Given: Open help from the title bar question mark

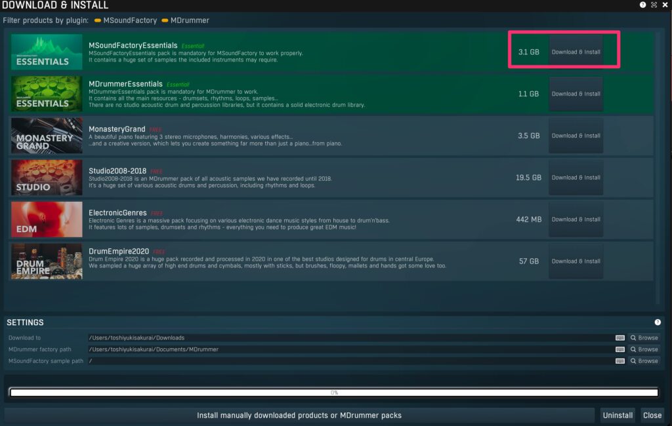Looking at the screenshot, I should (x=642, y=5).
